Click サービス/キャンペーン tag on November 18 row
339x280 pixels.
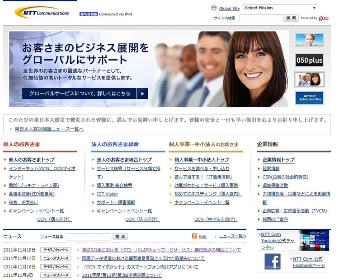tap(56, 250)
